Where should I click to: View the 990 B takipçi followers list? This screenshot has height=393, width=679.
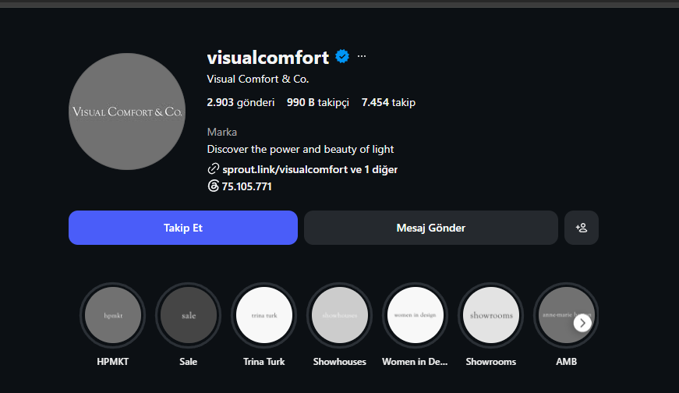point(318,103)
